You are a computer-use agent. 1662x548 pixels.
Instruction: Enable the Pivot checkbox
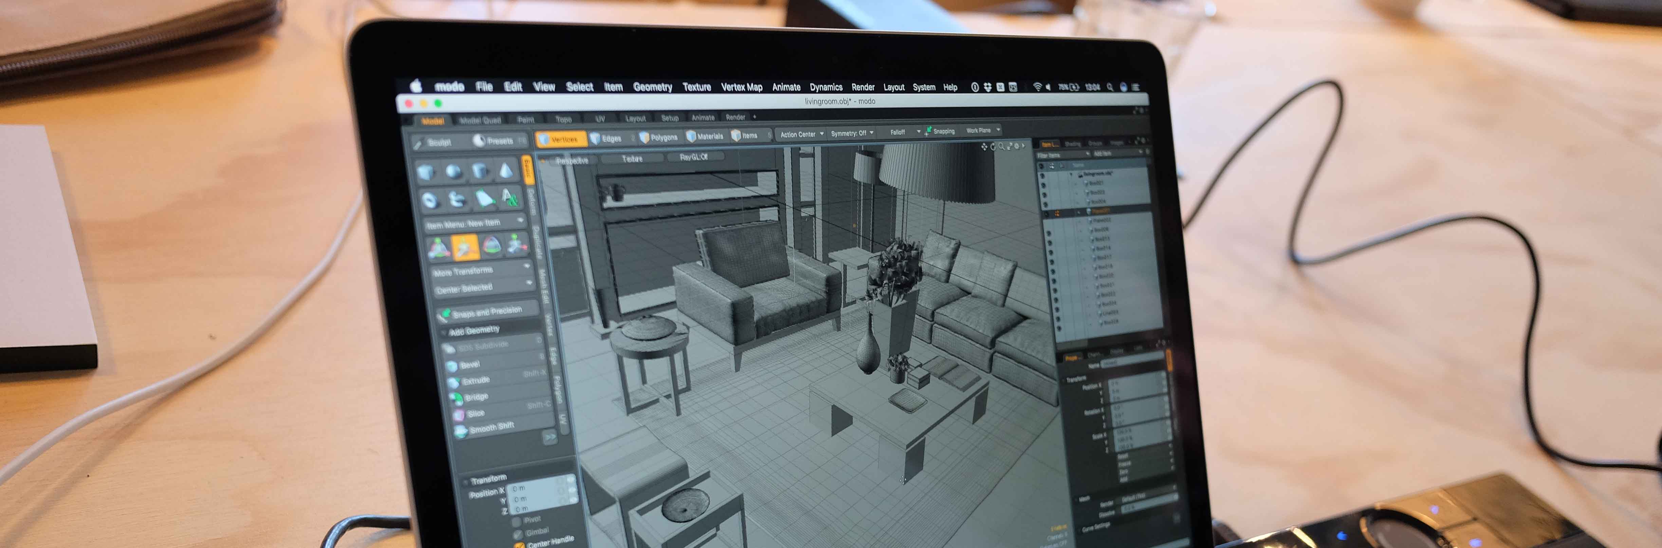coord(517,521)
